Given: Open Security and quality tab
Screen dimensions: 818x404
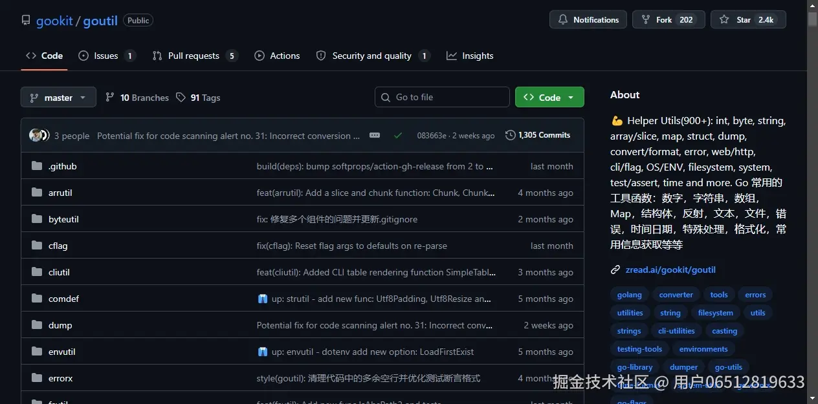Looking at the screenshot, I should coord(373,56).
